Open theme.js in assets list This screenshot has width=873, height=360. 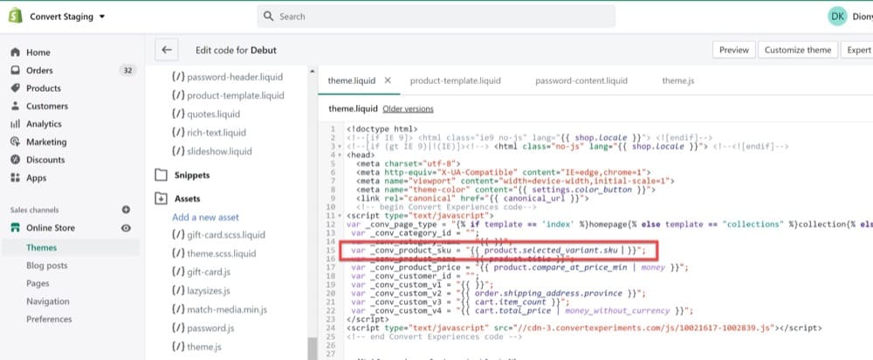point(196,346)
